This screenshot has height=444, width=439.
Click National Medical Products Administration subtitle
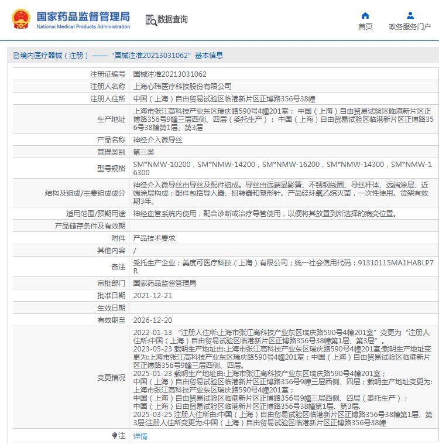click(83, 26)
